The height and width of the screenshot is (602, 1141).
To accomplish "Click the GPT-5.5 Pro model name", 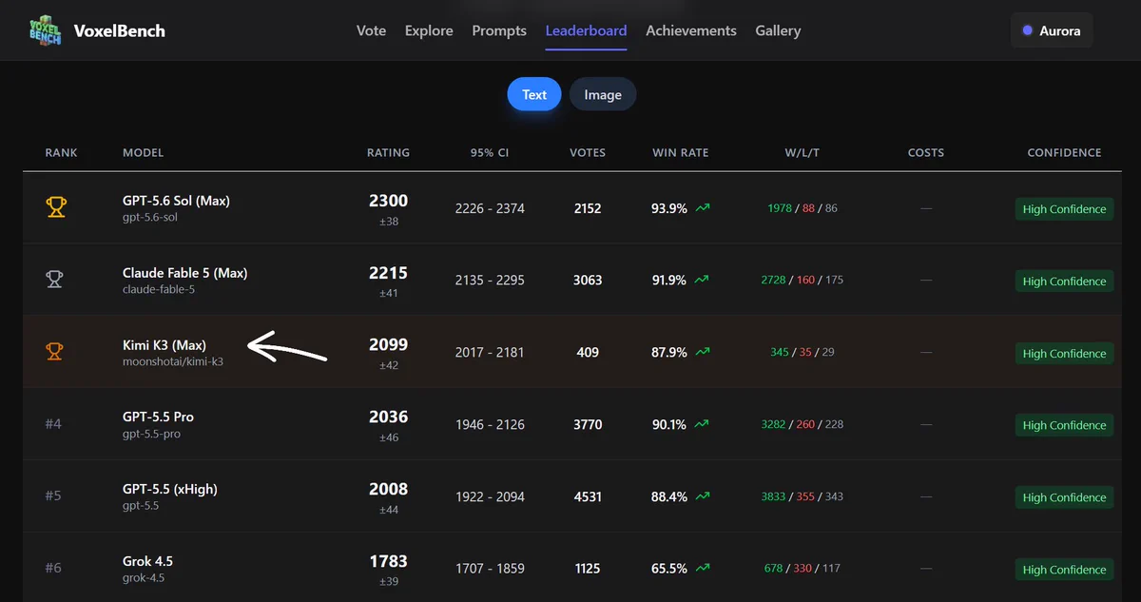I will pyautogui.click(x=158, y=417).
